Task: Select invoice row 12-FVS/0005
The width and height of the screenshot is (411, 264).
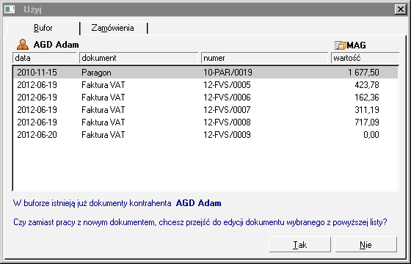Action: pyautogui.click(x=205, y=85)
